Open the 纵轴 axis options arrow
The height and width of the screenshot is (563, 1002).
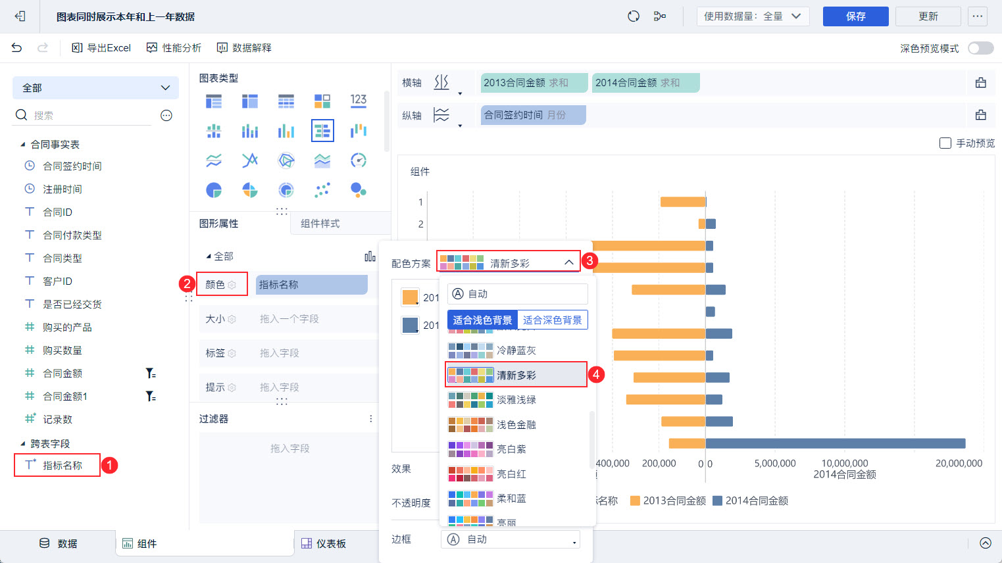(x=460, y=126)
